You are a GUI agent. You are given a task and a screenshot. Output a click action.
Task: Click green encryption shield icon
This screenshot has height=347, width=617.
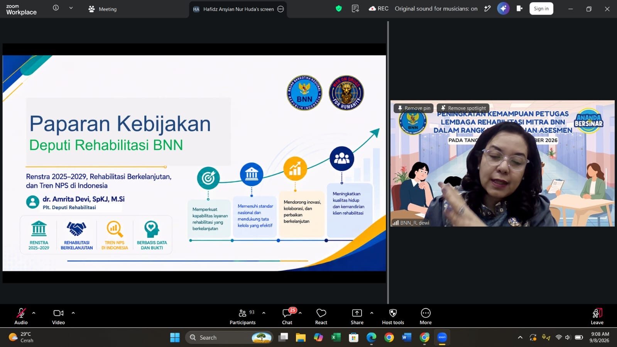[x=339, y=8]
